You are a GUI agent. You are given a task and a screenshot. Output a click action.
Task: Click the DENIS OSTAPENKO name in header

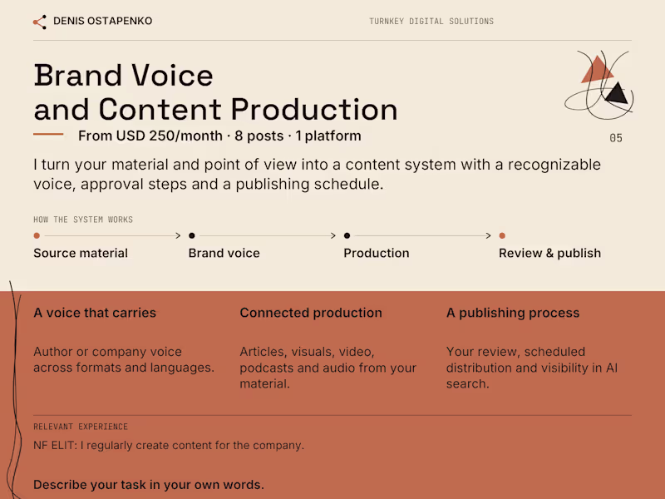[x=102, y=21]
